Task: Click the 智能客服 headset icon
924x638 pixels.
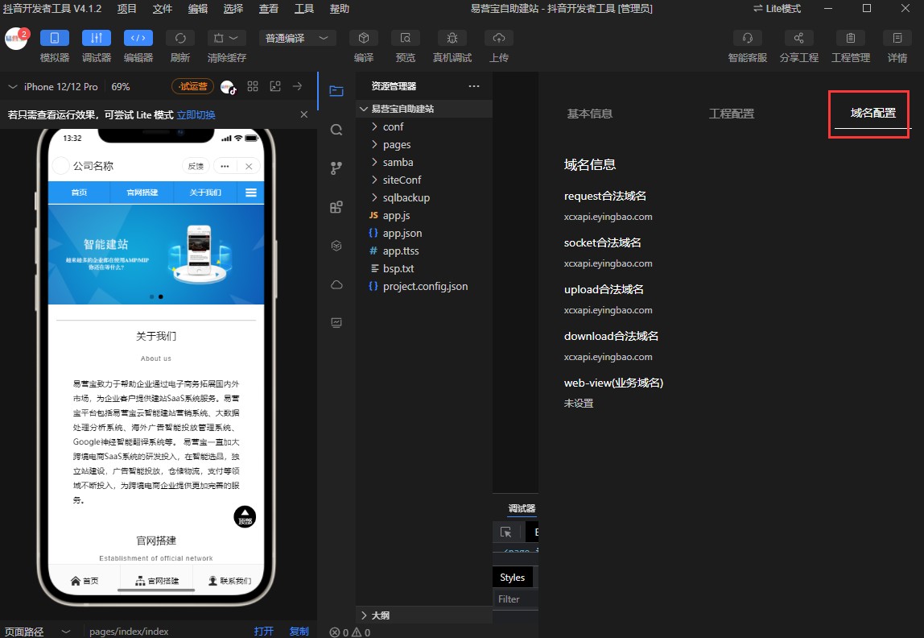Action: (748, 38)
